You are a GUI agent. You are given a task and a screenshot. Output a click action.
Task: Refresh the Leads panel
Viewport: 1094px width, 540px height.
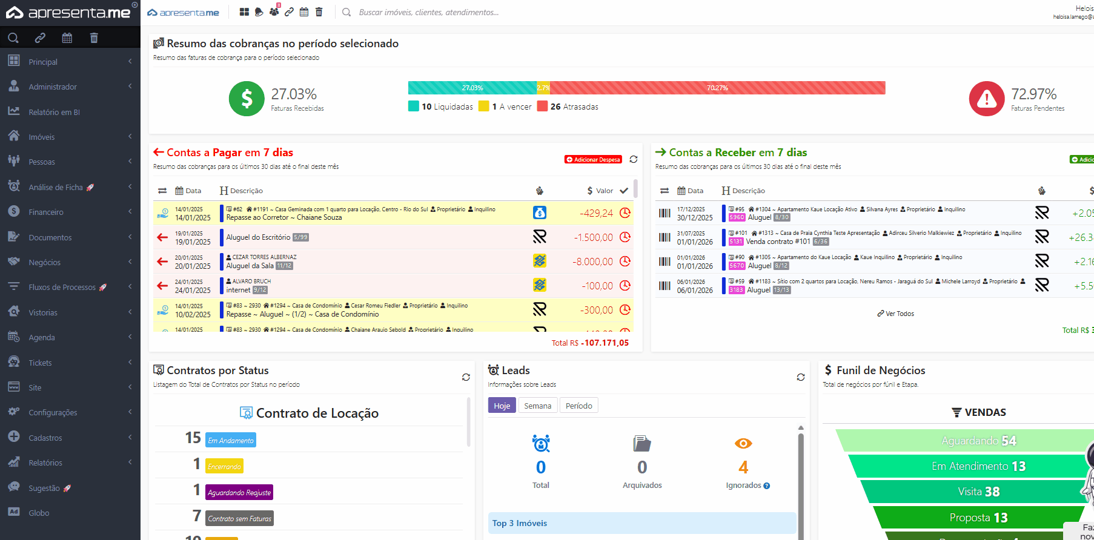tap(801, 377)
